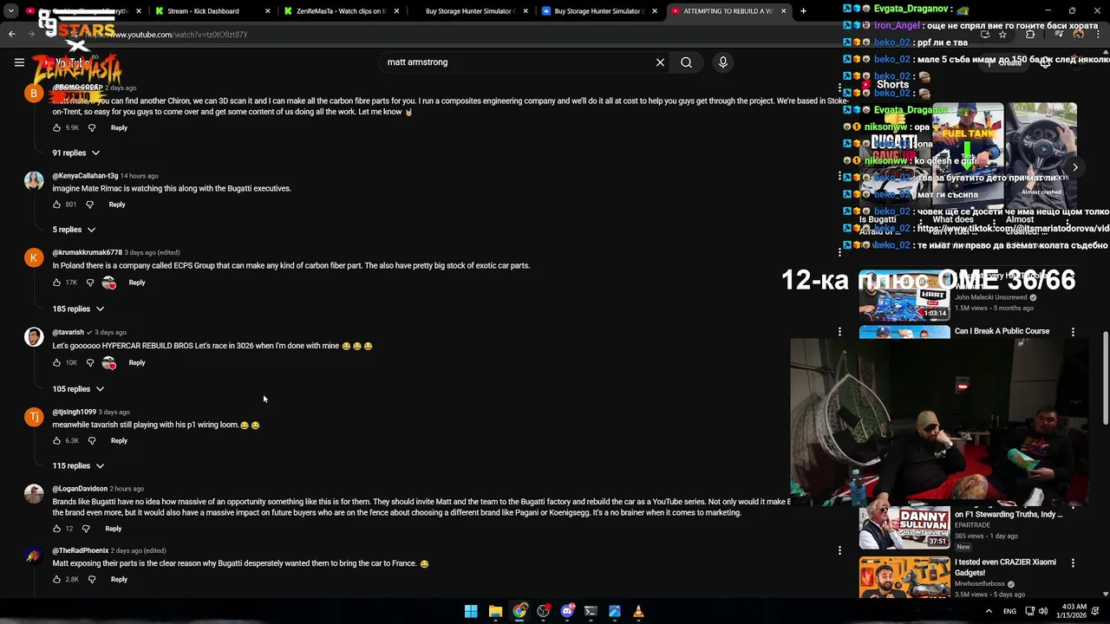This screenshot has height=624, width=1110.
Task: Reply to the @tavarish comment
Action: click(137, 363)
